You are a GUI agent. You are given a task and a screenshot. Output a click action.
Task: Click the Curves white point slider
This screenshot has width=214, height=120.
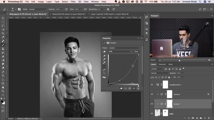(138, 86)
